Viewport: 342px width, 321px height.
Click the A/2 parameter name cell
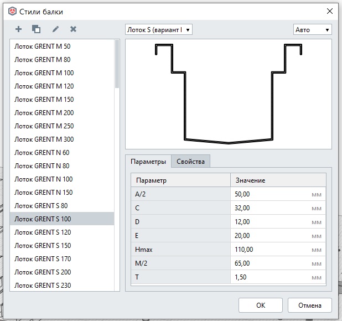tap(180, 194)
